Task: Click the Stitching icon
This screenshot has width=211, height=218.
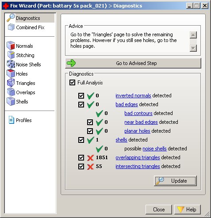Action: tap(11, 55)
